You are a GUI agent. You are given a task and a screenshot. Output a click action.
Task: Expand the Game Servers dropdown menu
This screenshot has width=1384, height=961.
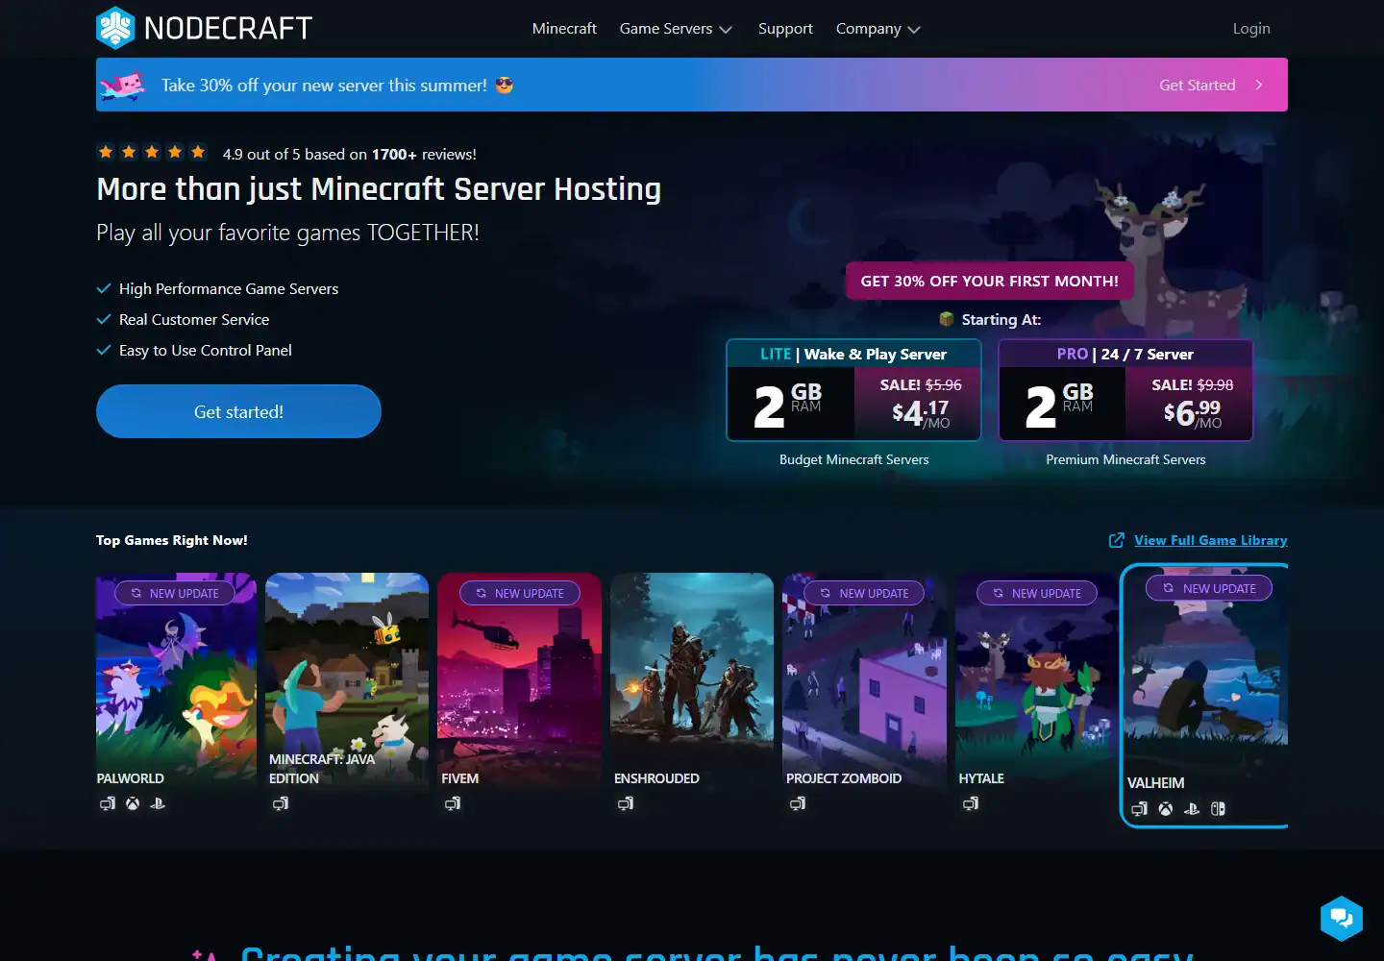click(x=676, y=29)
